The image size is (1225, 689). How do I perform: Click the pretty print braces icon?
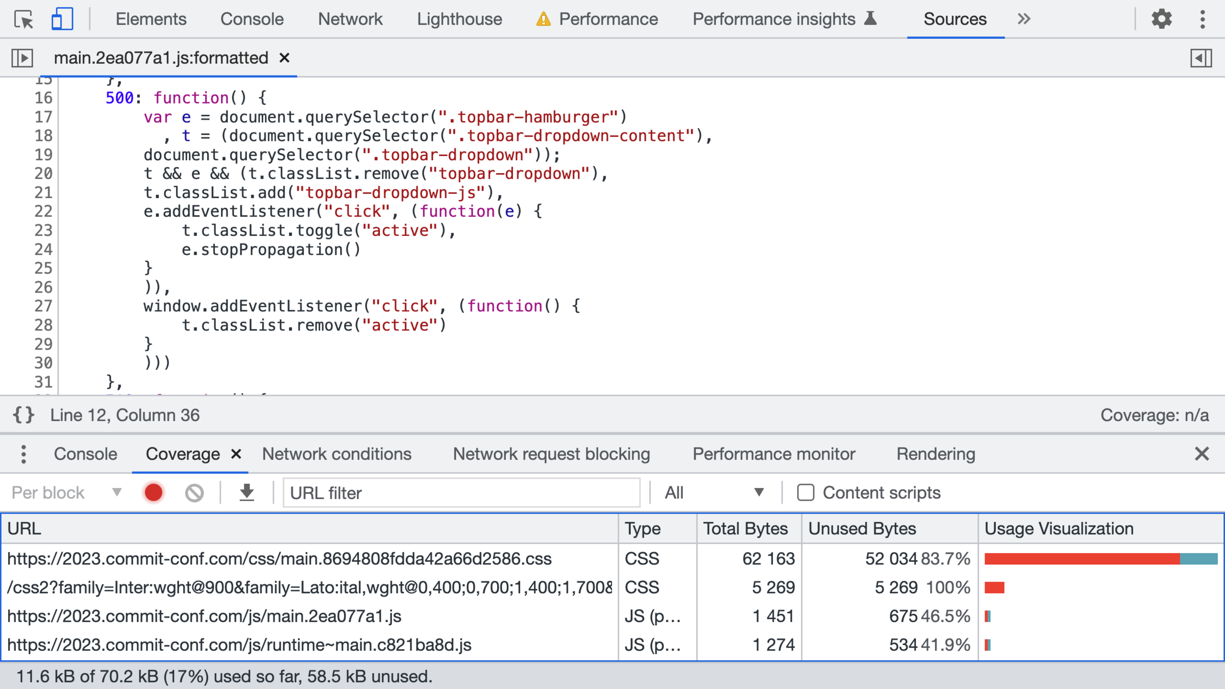click(x=23, y=415)
